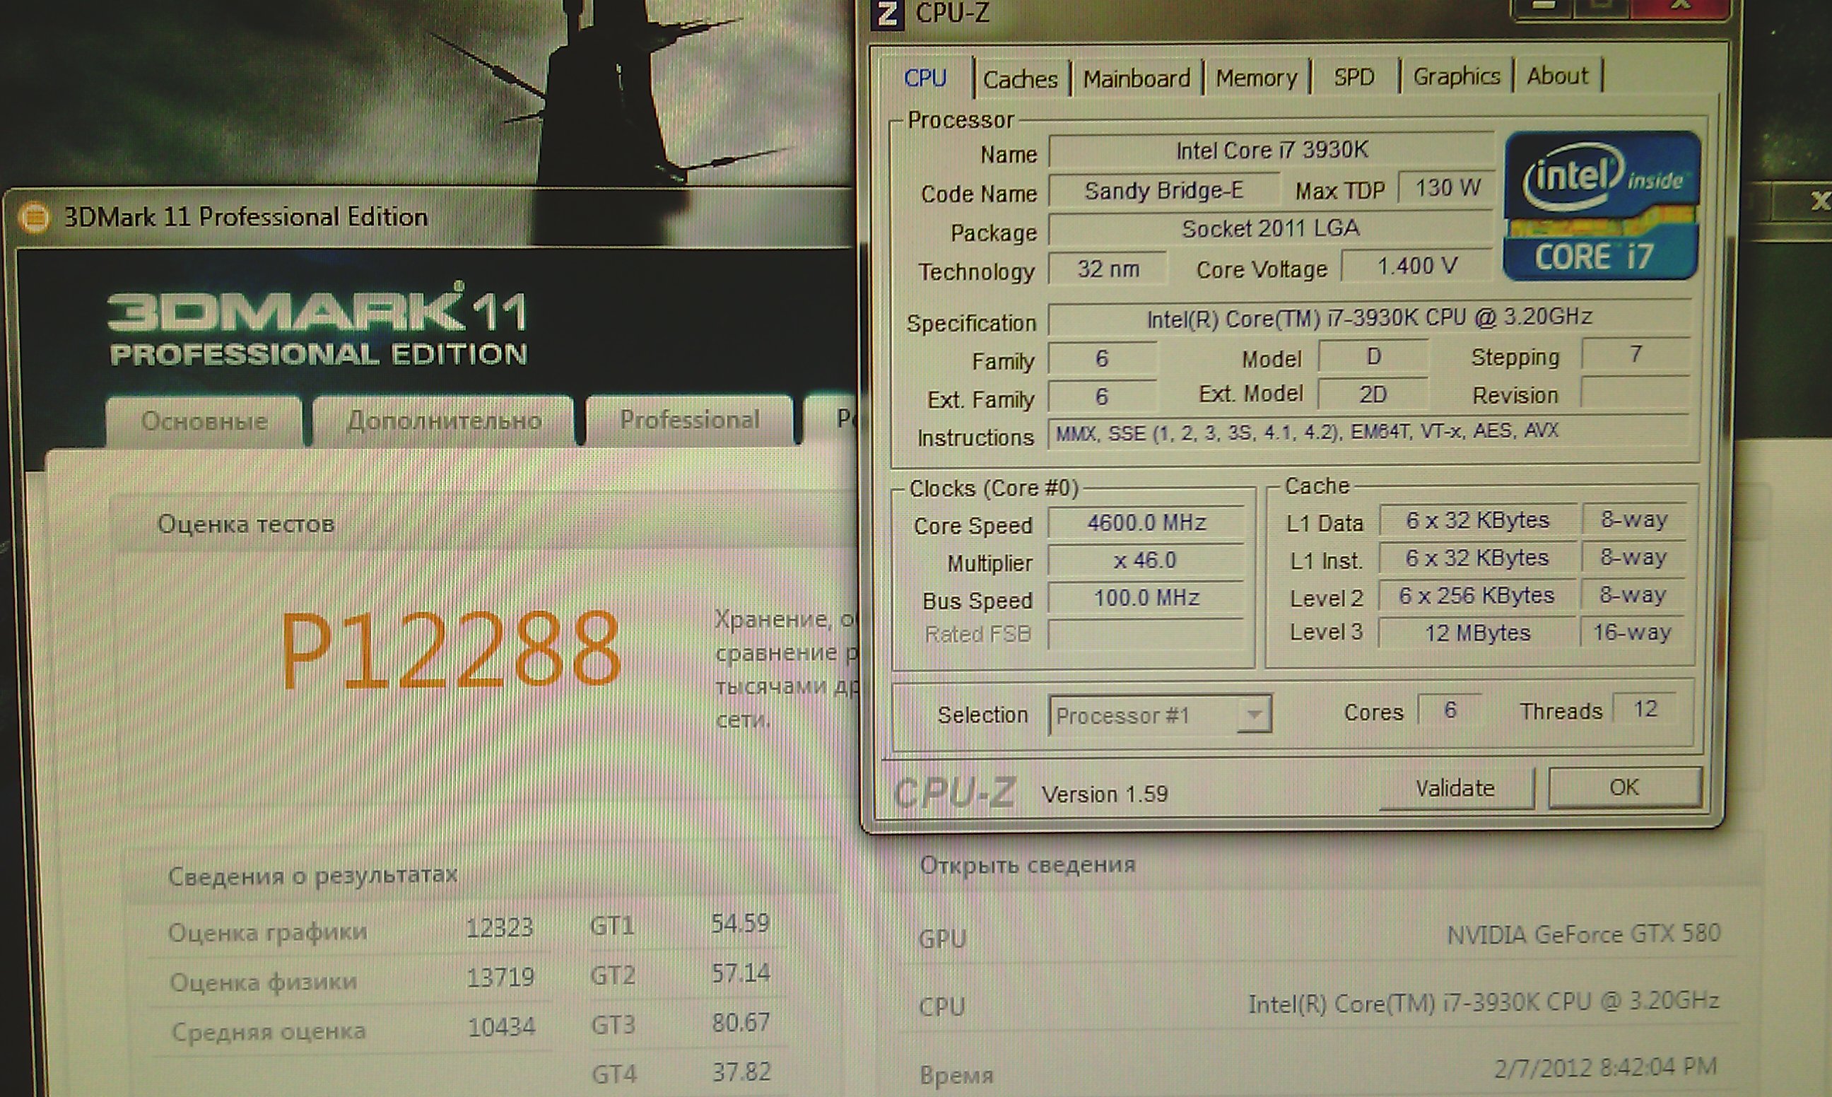
Task: Click the 3DMark 11 orange title bar icon
Action: tap(34, 218)
